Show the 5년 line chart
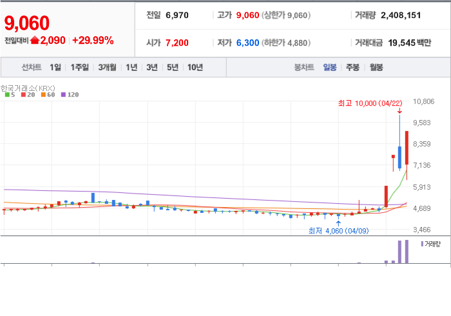 (173, 67)
